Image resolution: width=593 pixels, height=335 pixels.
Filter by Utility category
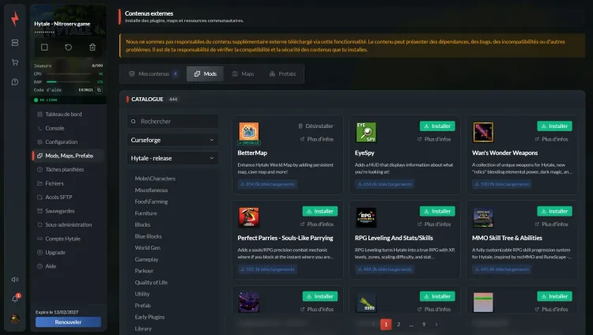(142, 294)
